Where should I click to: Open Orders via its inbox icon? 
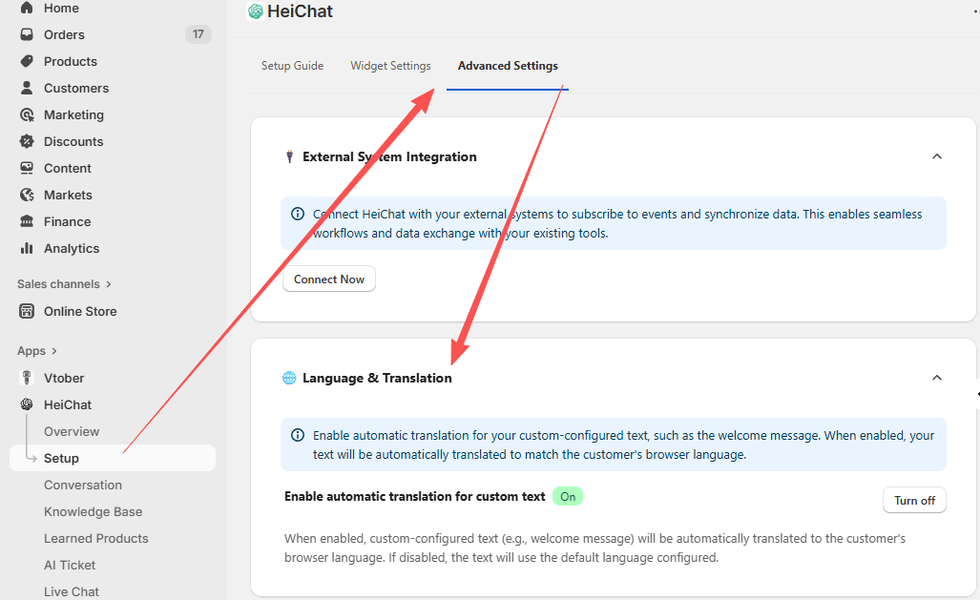pyautogui.click(x=27, y=34)
